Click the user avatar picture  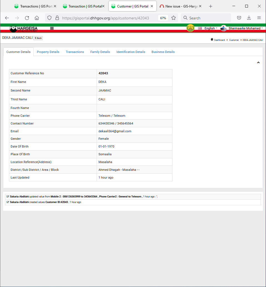click(224, 28)
